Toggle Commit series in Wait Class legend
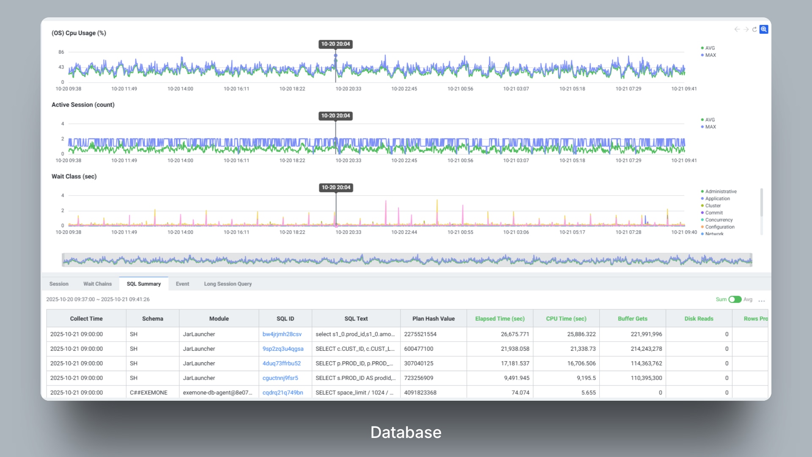This screenshot has width=812, height=457. 714,213
